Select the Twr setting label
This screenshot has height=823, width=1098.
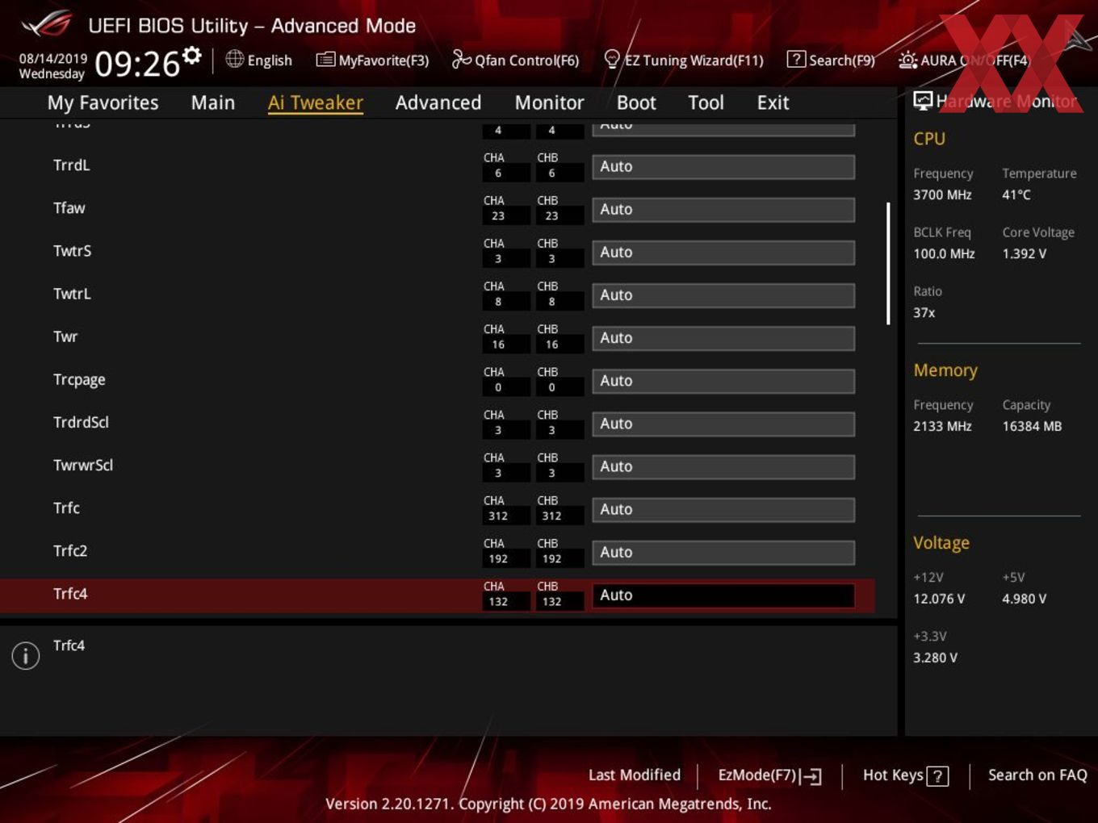[65, 336]
